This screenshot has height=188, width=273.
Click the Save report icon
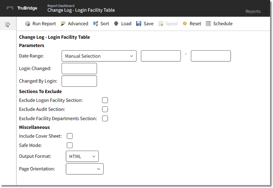tap(138, 23)
